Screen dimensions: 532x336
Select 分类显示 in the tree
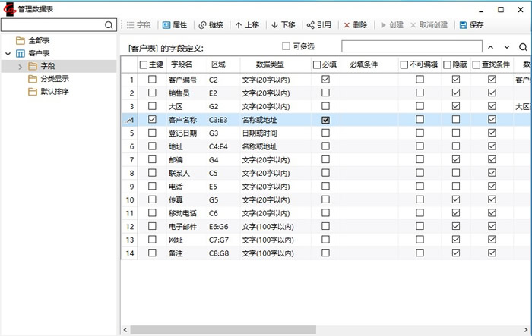pyautogui.click(x=54, y=79)
